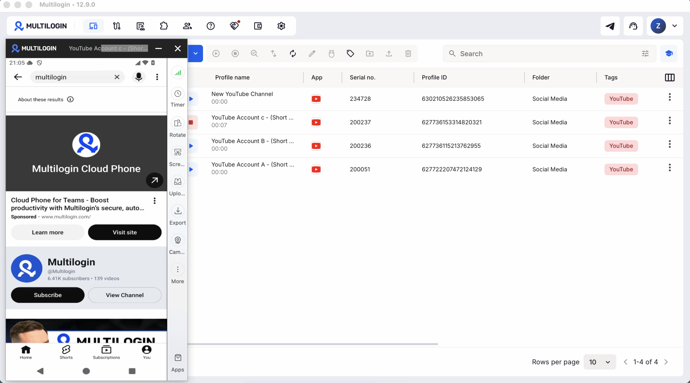Go to YouTube You tab
The height and width of the screenshot is (383, 690).
coord(147,353)
